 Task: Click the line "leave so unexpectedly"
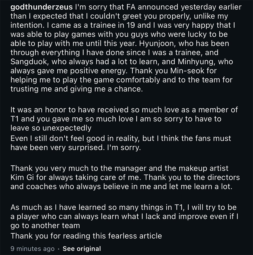[x=51, y=128]
